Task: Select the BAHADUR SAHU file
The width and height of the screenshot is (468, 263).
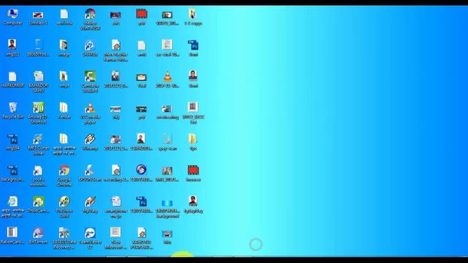Action: tap(38, 82)
